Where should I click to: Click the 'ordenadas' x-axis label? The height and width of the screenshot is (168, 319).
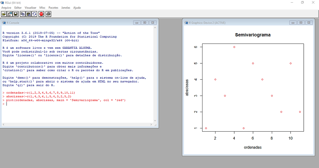pos(253,148)
